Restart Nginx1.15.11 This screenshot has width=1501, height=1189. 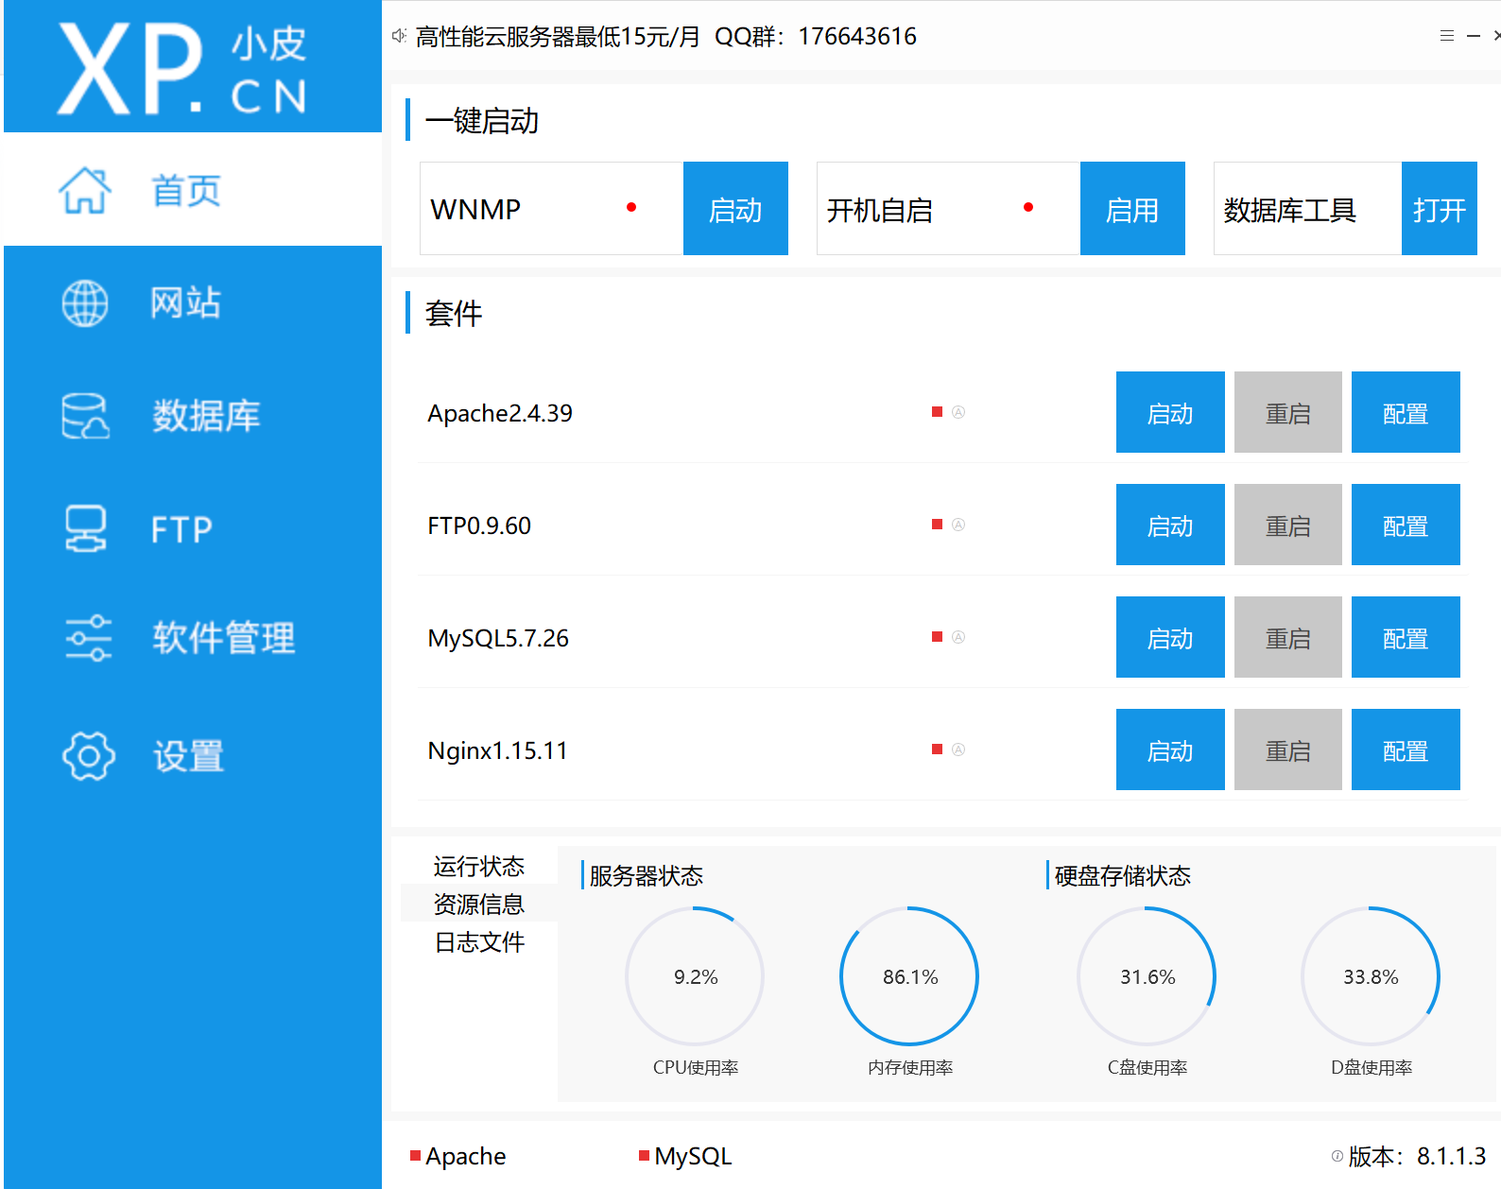[1288, 750]
